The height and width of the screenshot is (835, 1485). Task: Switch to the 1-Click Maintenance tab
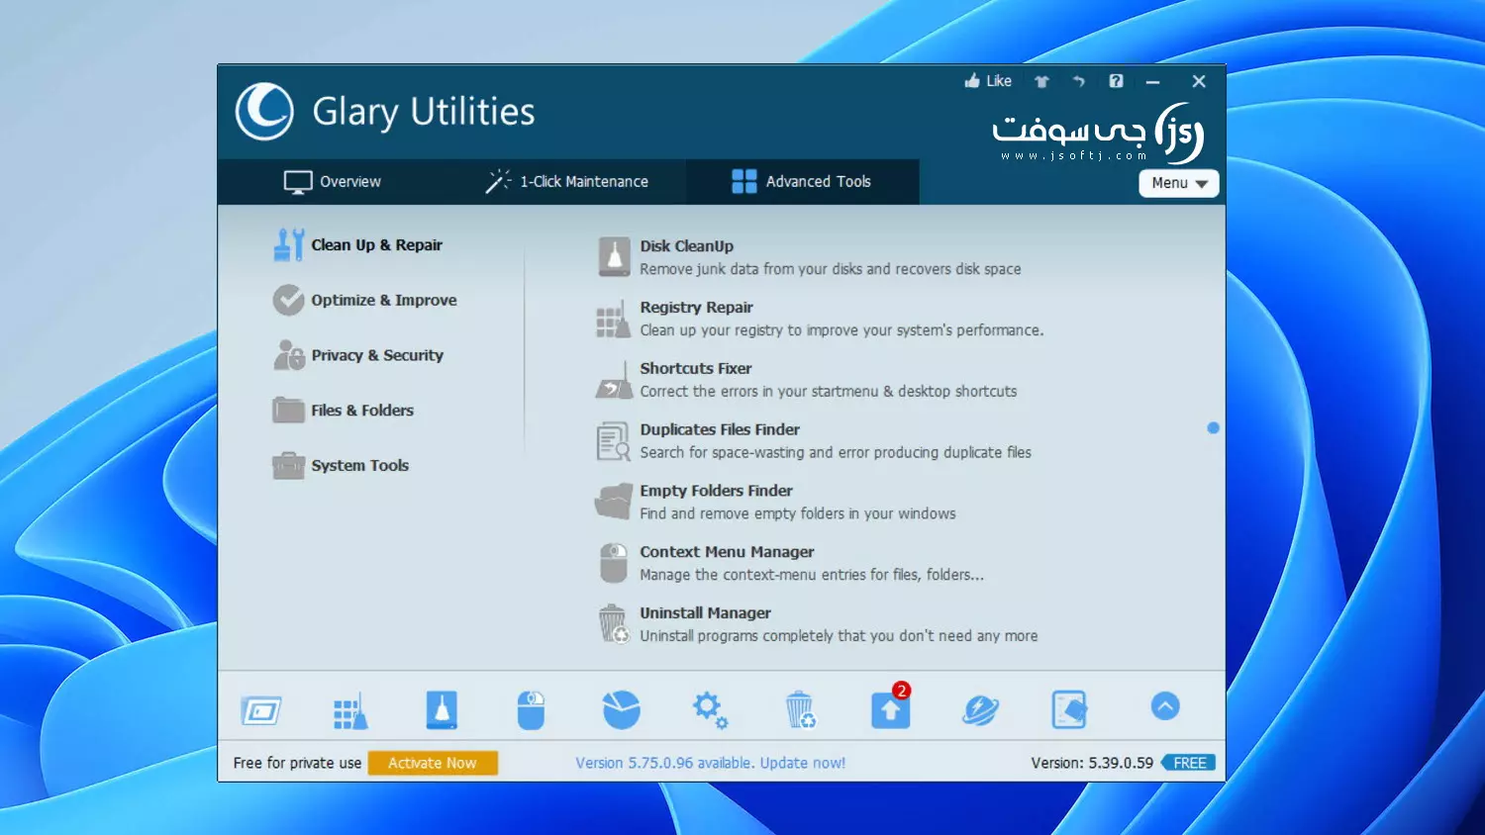pos(566,182)
